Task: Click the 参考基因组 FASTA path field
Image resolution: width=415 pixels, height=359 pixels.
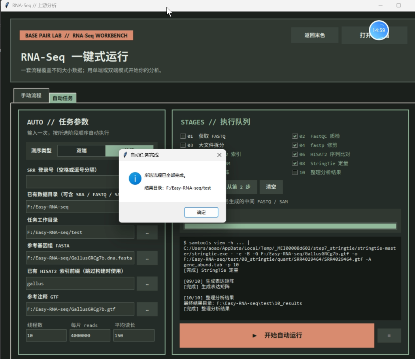Action: coord(80,258)
